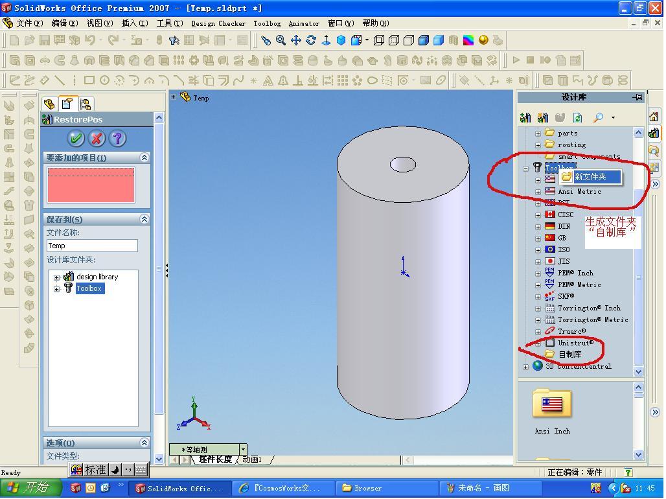This screenshot has width=666, height=499.
Task: Click Add to Library icon in Design Library
Action: pos(525,117)
